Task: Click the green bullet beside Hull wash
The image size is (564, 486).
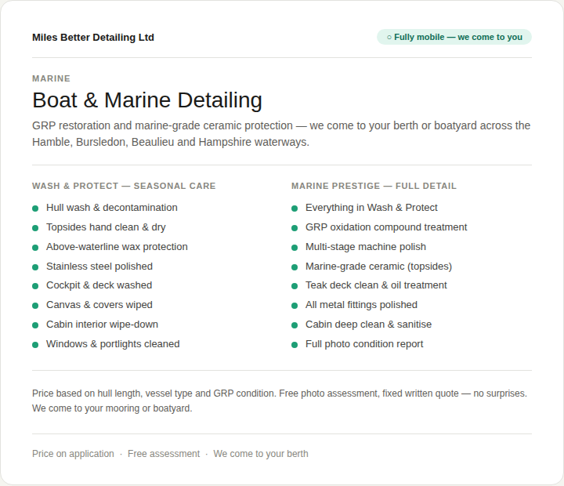Action: [35, 209]
